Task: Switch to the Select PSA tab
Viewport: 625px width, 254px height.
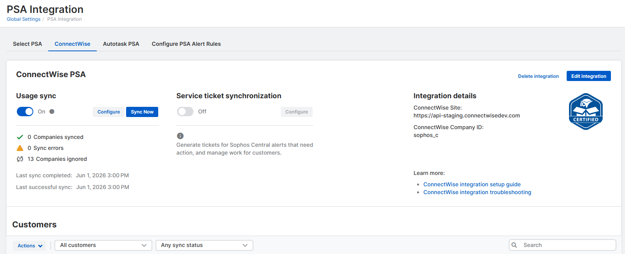Action: [27, 44]
